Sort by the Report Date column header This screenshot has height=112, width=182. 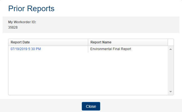pyautogui.click(x=20, y=42)
